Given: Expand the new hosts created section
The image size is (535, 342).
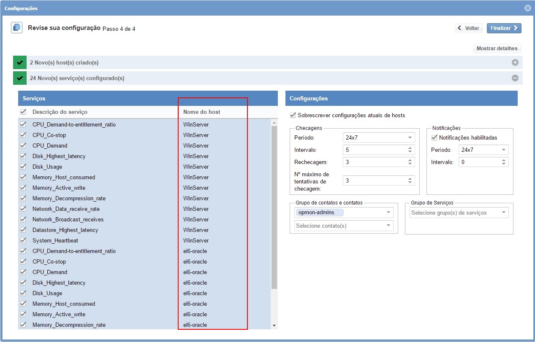Looking at the screenshot, I should (x=515, y=62).
